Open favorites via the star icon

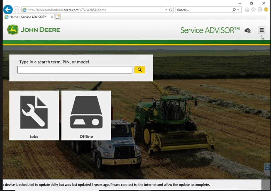click(x=253, y=10)
